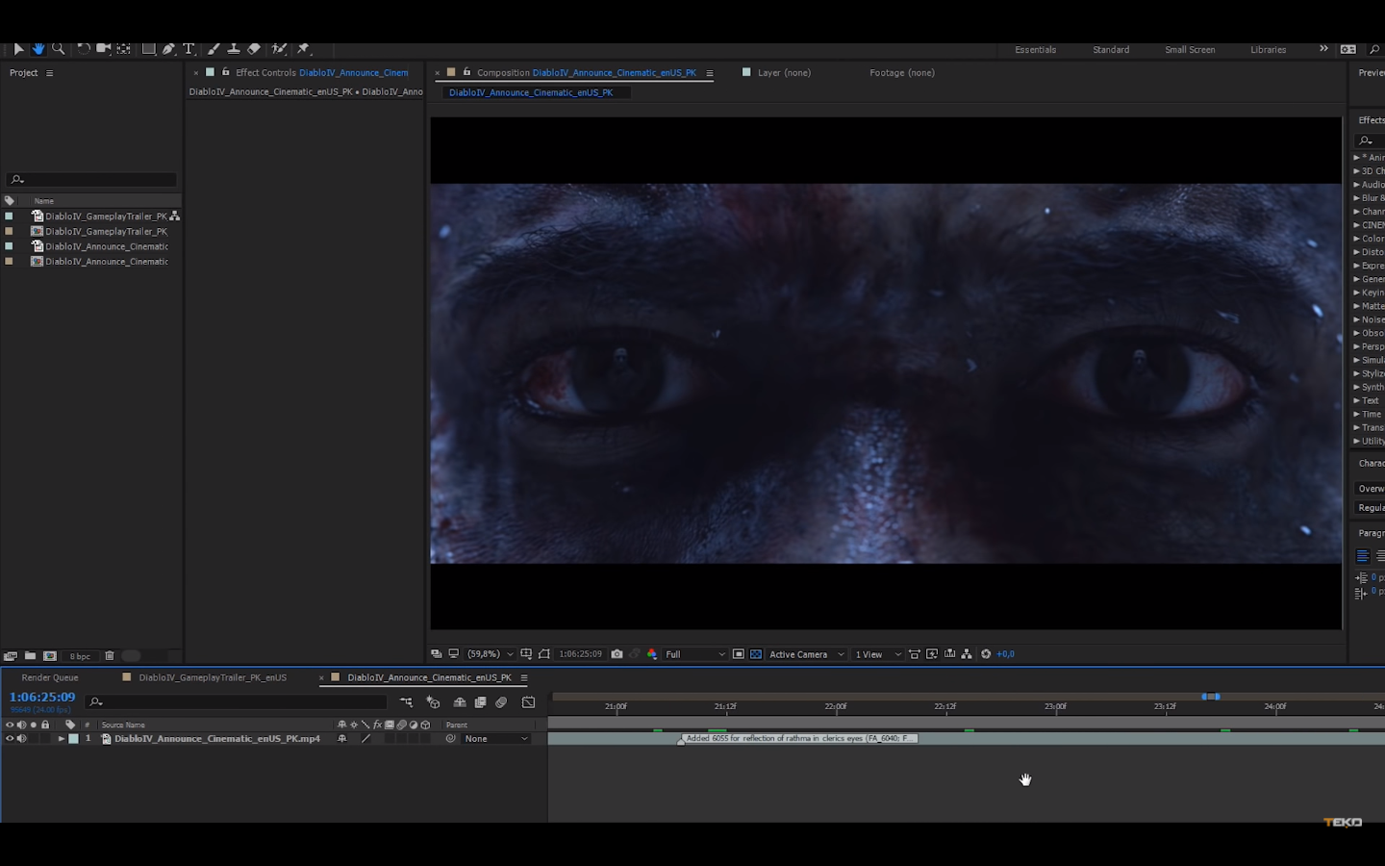
Task: Open Composition Flowchart icon in viewer bar
Action: pyautogui.click(x=967, y=654)
